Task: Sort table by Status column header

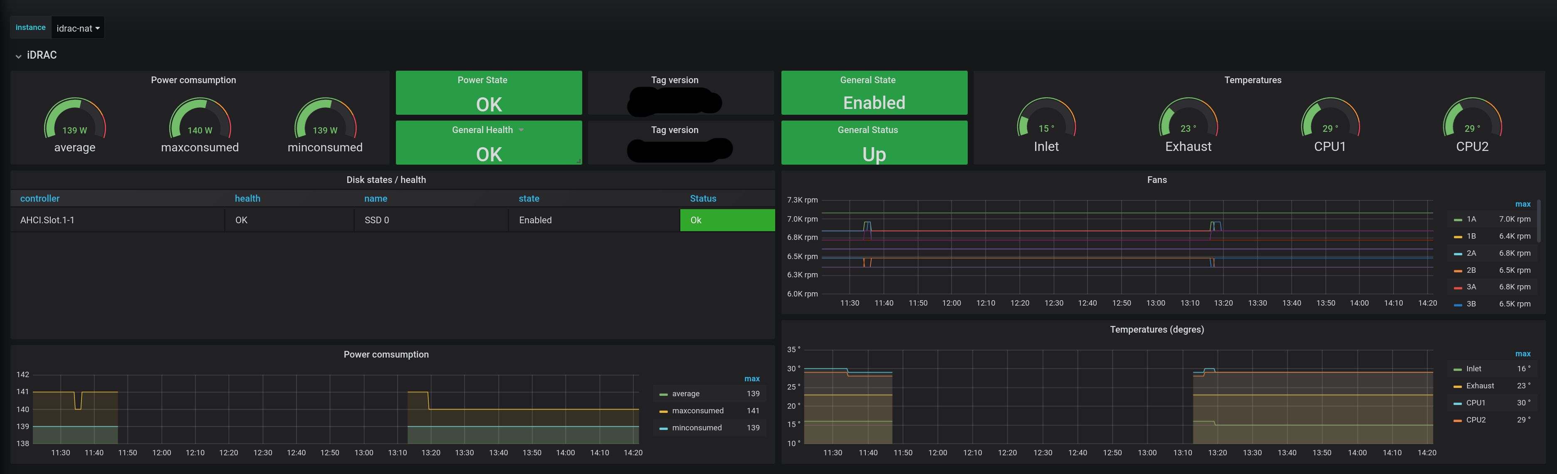Action: 702,198
